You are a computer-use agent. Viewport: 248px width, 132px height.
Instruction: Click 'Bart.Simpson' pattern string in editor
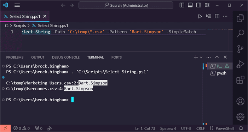(x=146, y=32)
